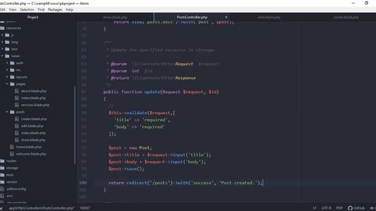This screenshot has height=211, width=376.
Task: Click the LF line ending selector
Action: (314, 208)
